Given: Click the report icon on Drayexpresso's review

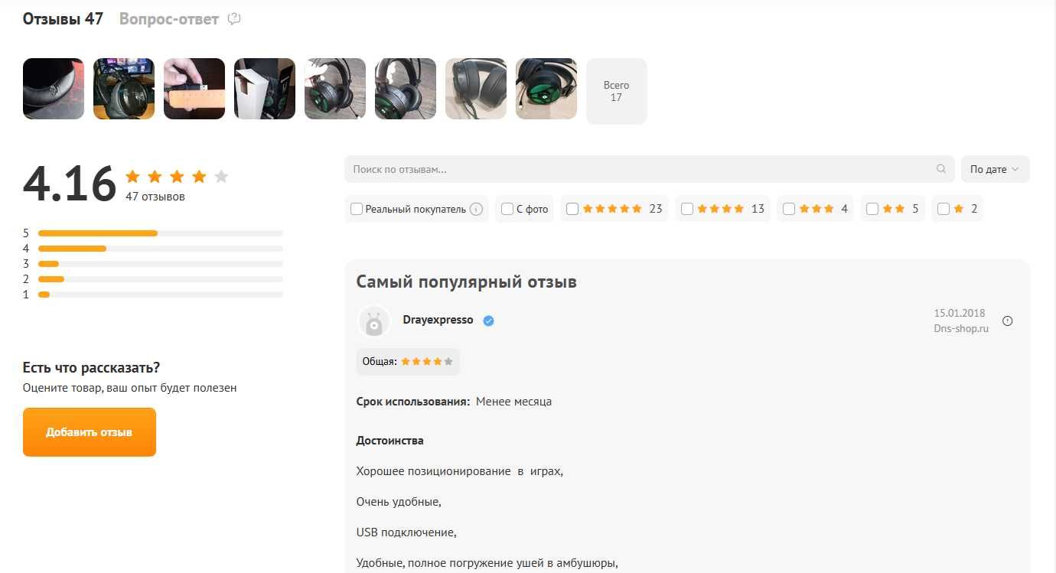Looking at the screenshot, I should [1007, 321].
